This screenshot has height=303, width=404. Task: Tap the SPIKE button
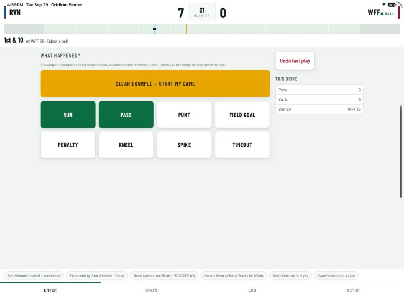(184, 145)
